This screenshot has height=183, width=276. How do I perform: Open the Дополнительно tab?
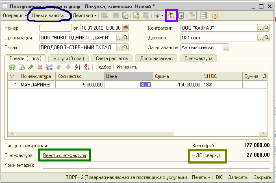tap(156, 58)
